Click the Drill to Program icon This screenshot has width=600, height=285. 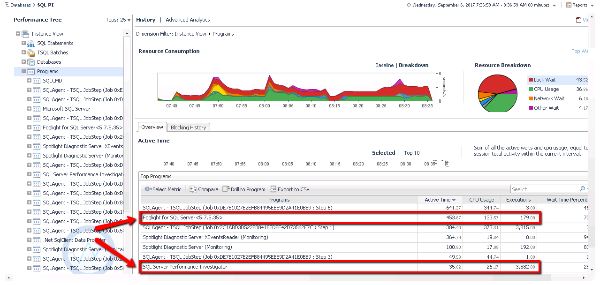(x=226, y=189)
